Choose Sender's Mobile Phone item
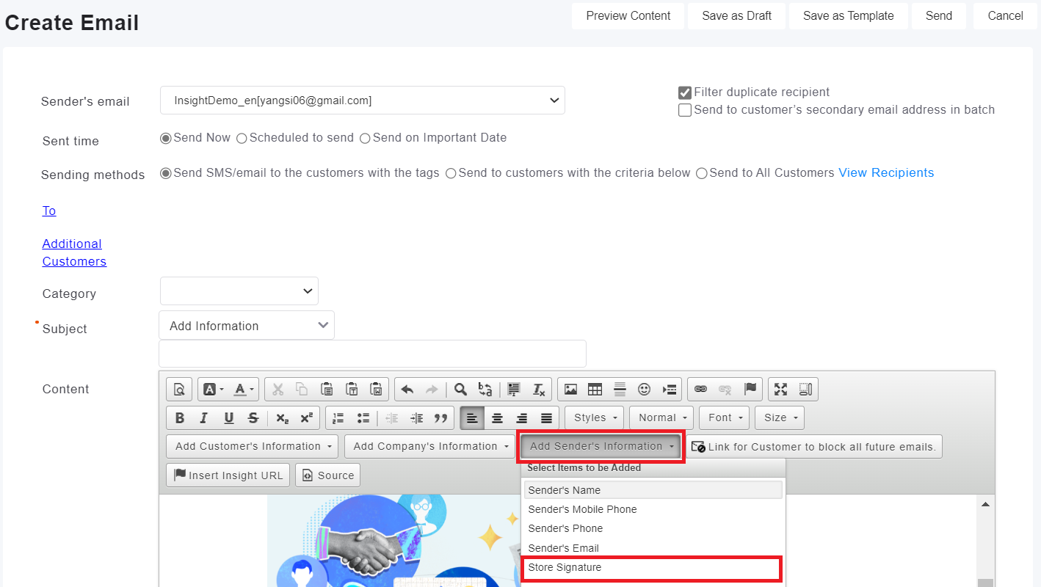Image resolution: width=1041 pixels, height=587 pixels. (x=653, y=509)
